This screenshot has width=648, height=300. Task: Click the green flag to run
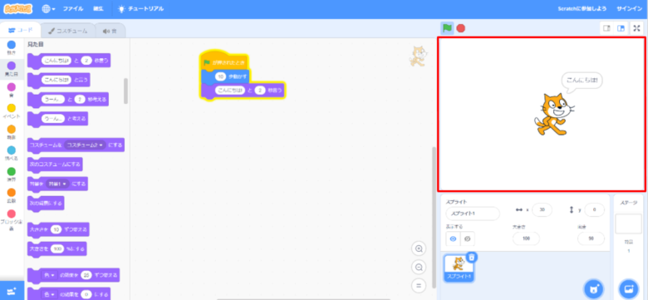coord(447,28)
